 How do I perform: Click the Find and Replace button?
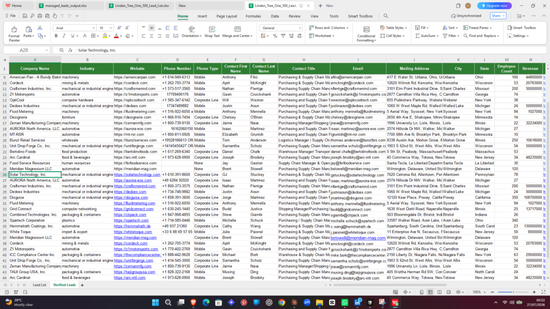coord(481,36)
